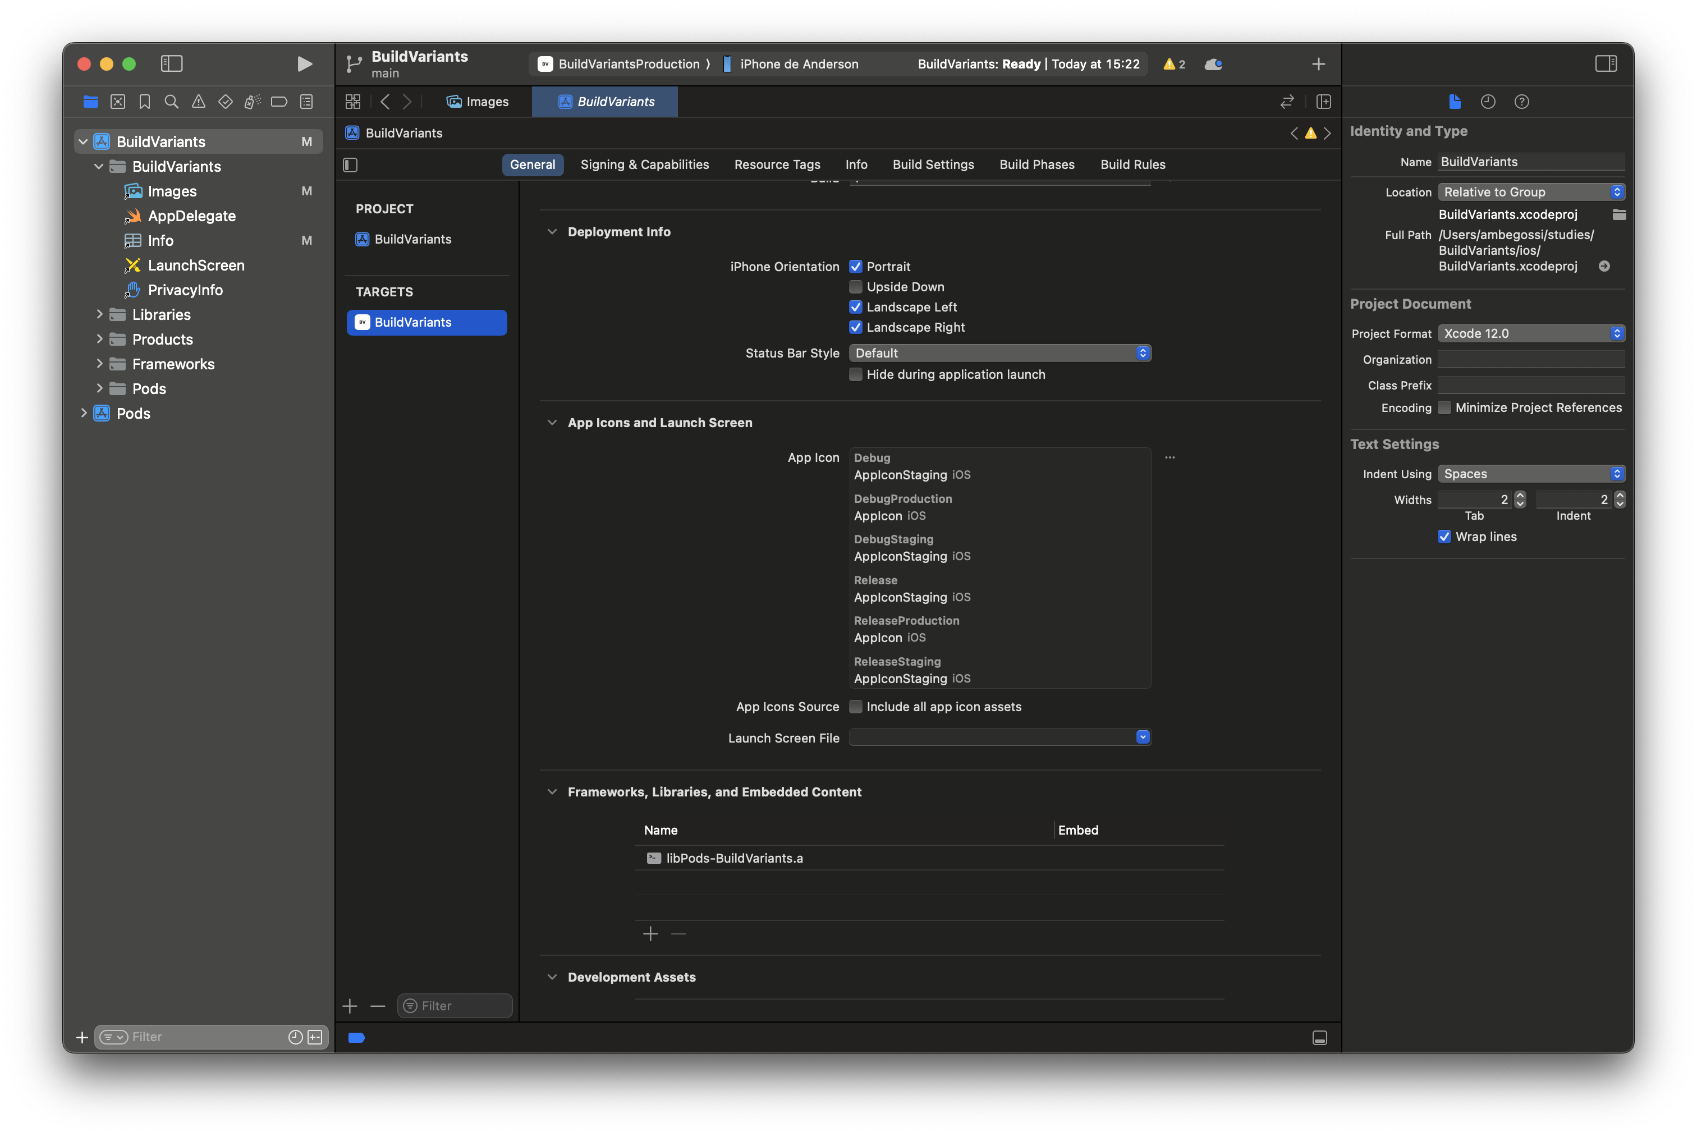Go forward in editor history
The height and width of the screenshot is (1136, 1697).
point(408,102)
